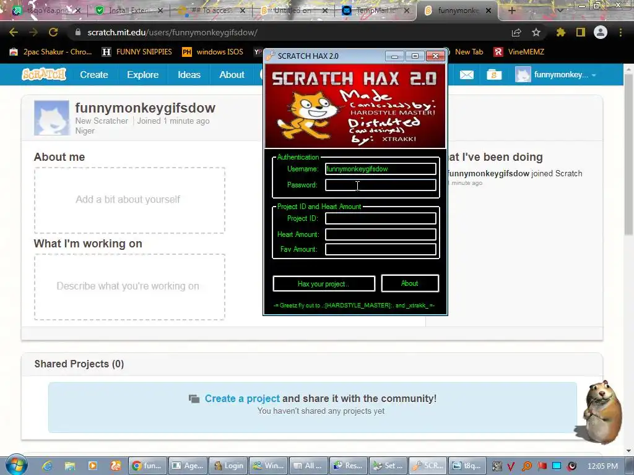Open the FUNNY SNIPPIES bookmark
Viewport: 634px width, 475px height.
pos(137,52)
